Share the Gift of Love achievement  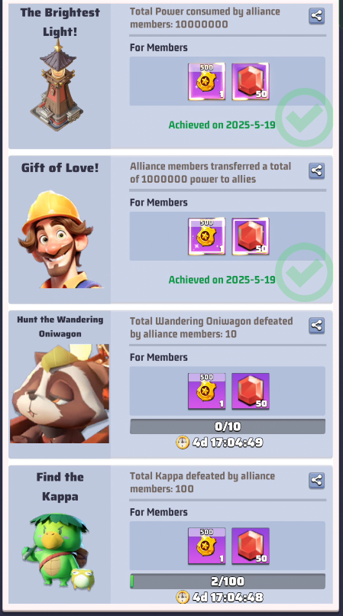click(316, 171)
